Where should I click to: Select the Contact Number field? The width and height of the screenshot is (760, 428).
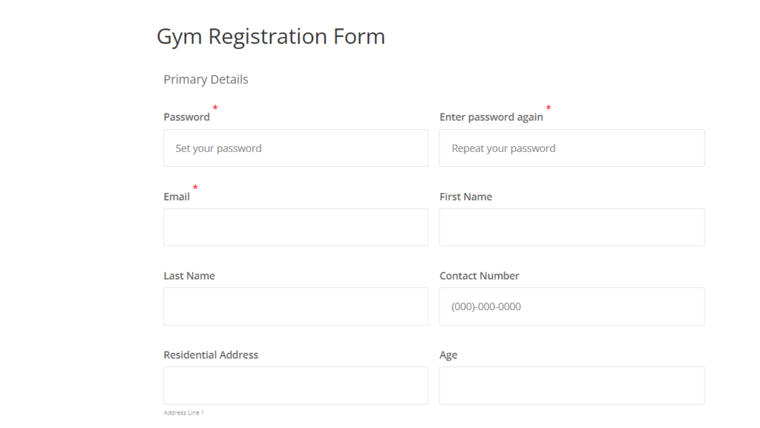[x=571, y=306]
